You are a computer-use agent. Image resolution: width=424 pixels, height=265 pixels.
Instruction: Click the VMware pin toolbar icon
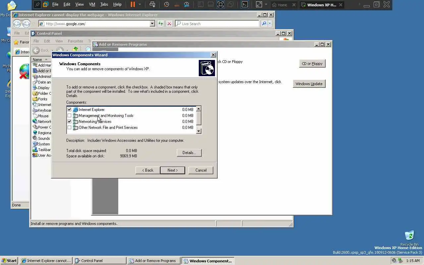pos(37,4)
